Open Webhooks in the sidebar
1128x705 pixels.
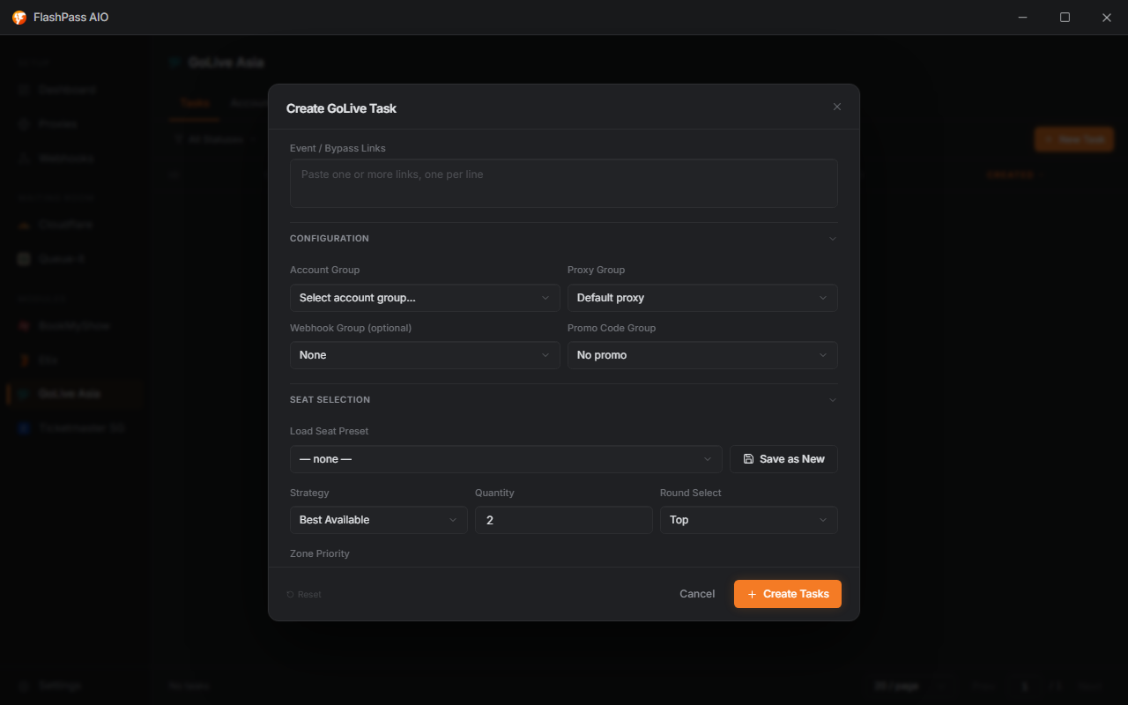pyautogui.click(x=76, y=159)
